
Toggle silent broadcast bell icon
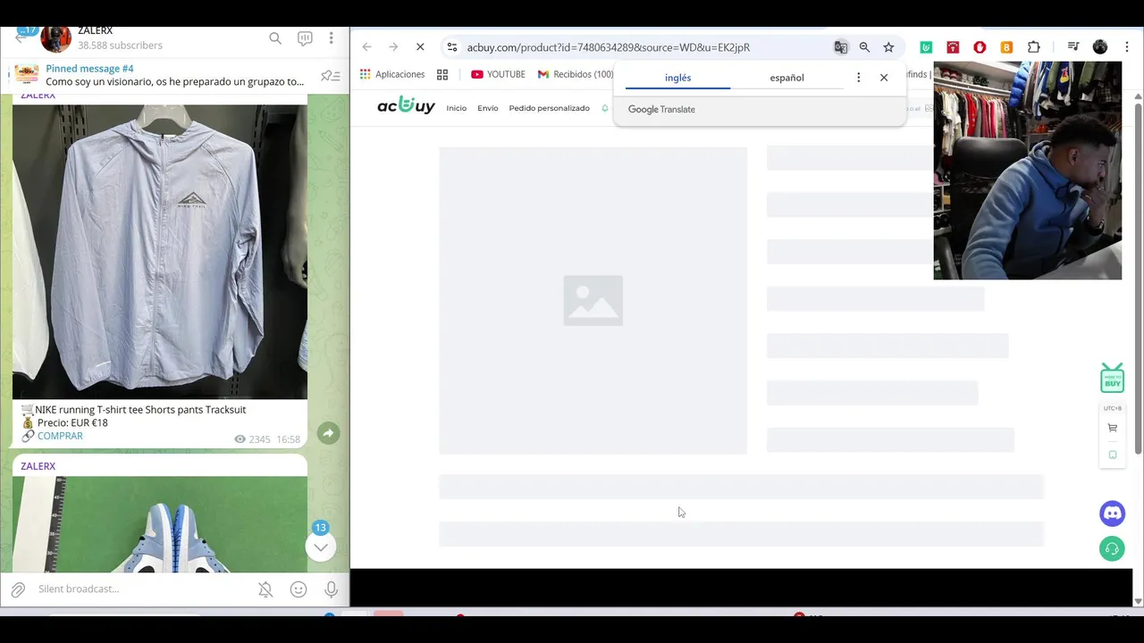pos(265,589)
